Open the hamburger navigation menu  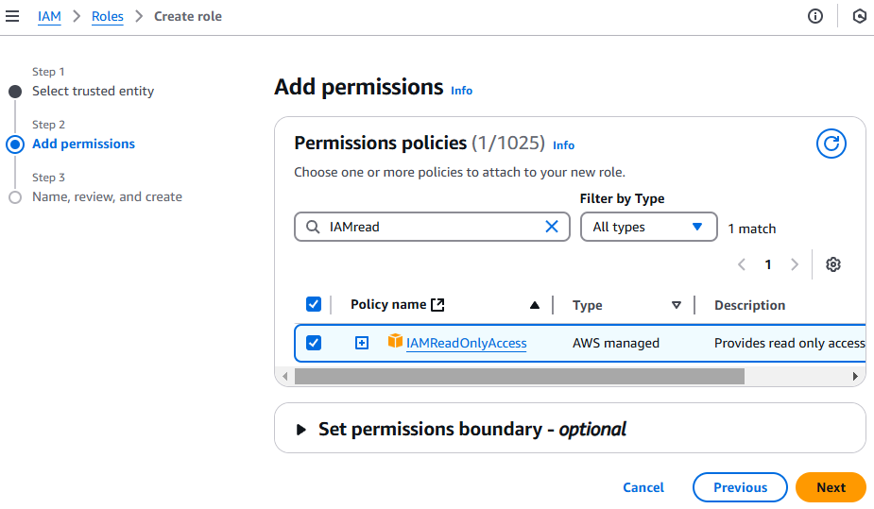pos(12,16)
